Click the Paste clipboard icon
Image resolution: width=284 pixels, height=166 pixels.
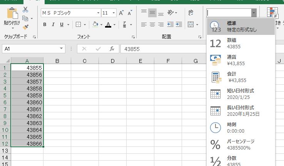(12, 13)
